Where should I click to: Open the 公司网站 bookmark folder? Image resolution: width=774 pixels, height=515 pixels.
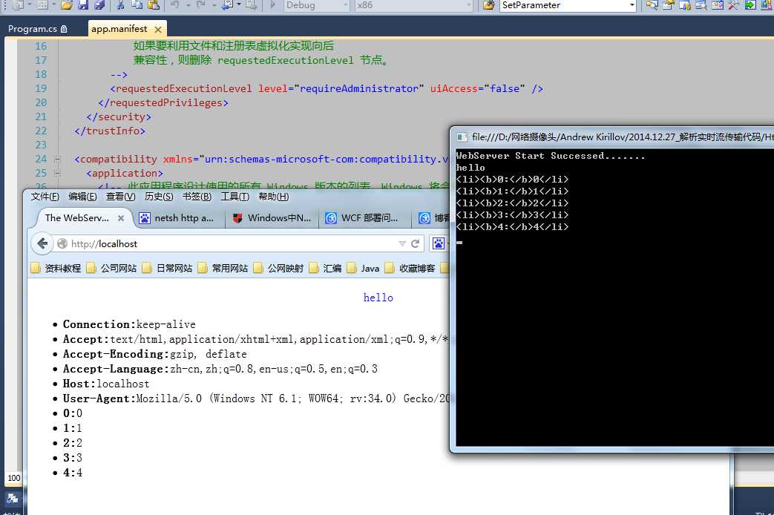coord(112,268)
